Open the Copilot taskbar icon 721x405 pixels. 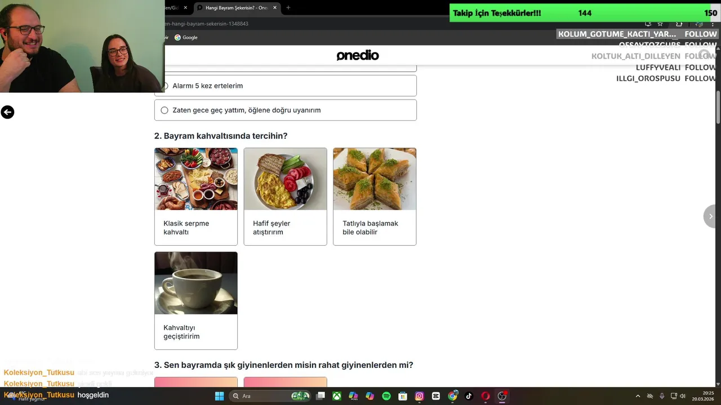[x=370, y=396]
